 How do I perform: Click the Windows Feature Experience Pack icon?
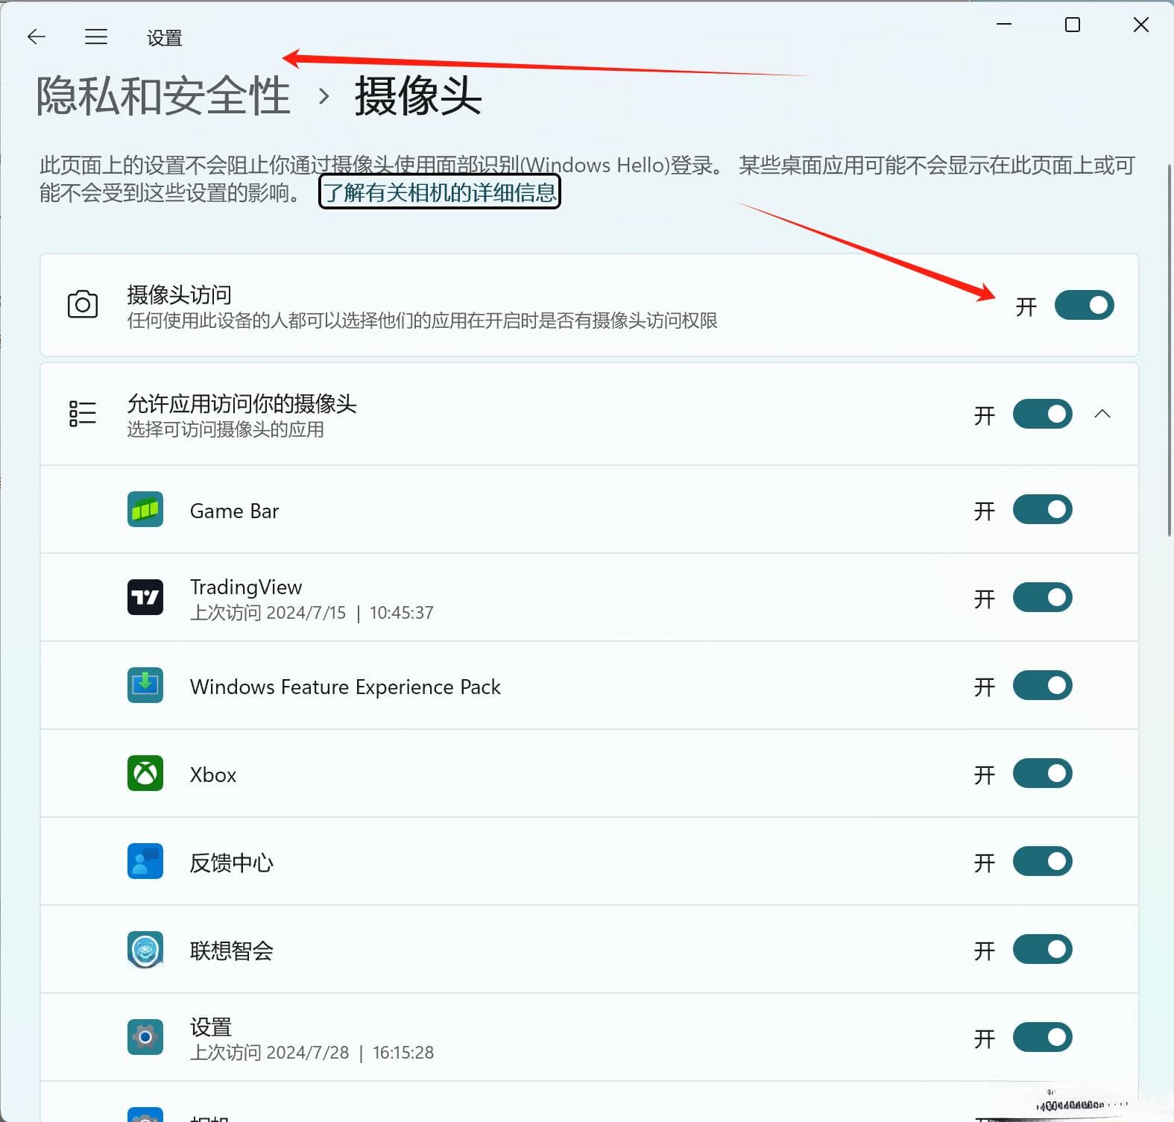(145, 686)
